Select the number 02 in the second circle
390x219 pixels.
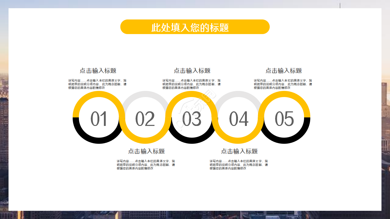(145, 119)
